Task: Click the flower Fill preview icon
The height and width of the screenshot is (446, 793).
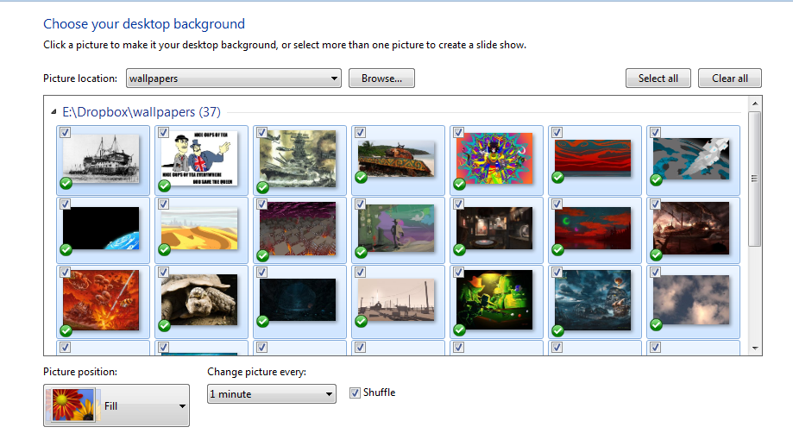Action: [72, 405]
